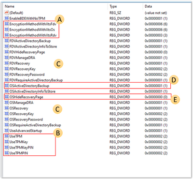Select the OSActiveDirectoryBackup name
Screen dimensions: 193x179
pos(29,86)
